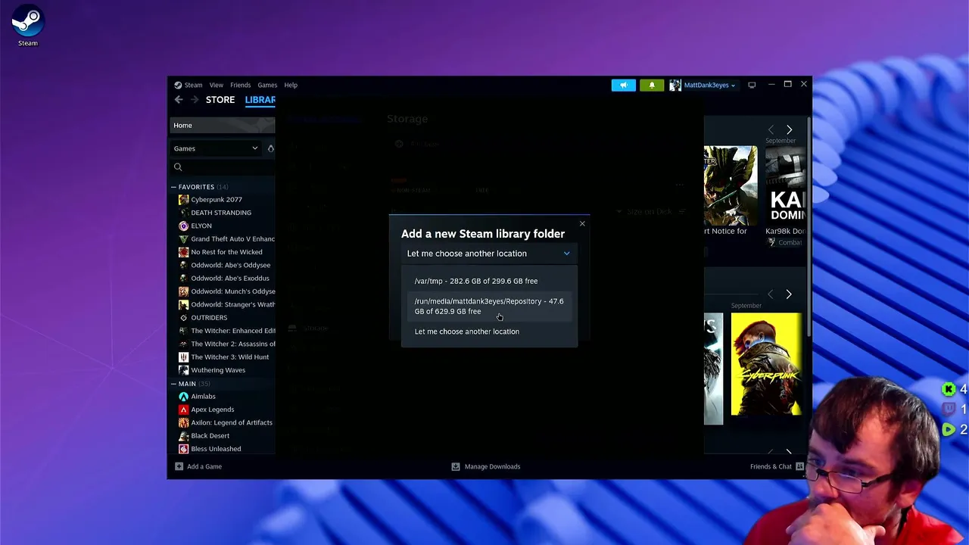The image size is (969, 545).
Task: Click the monster hunter artwork thumbnail
Action: pyautogui.click(x=731, y=185)
